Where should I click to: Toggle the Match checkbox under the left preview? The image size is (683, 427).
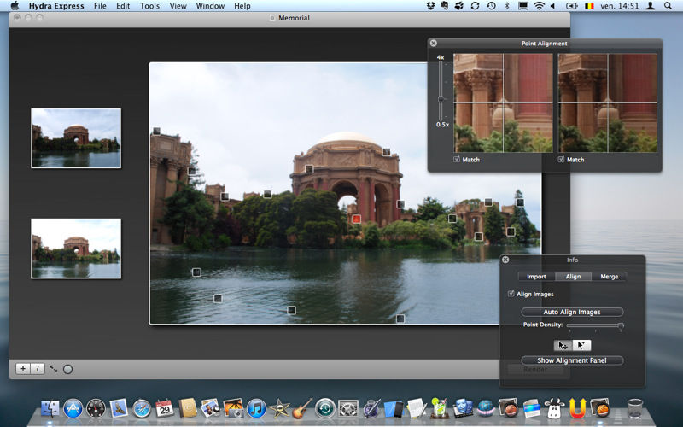coord(458,160)
